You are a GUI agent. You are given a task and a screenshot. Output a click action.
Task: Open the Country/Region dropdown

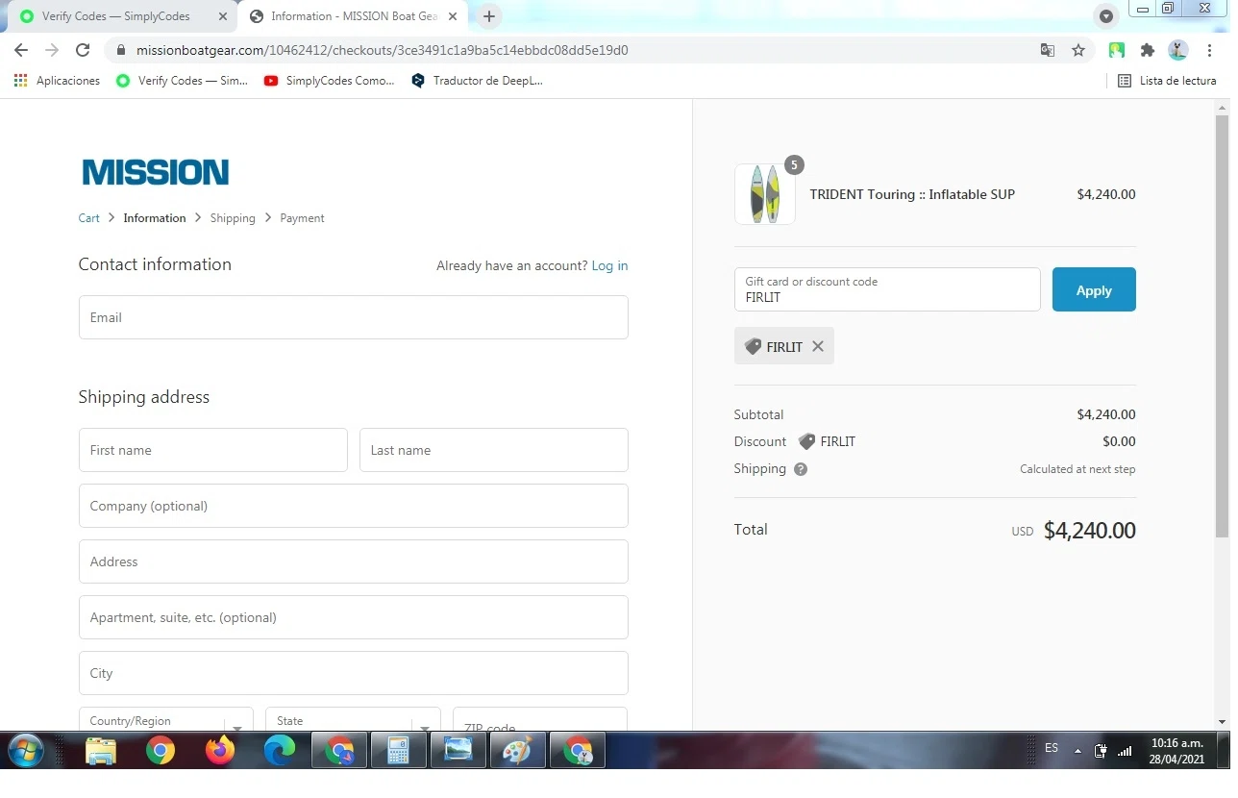166,720
